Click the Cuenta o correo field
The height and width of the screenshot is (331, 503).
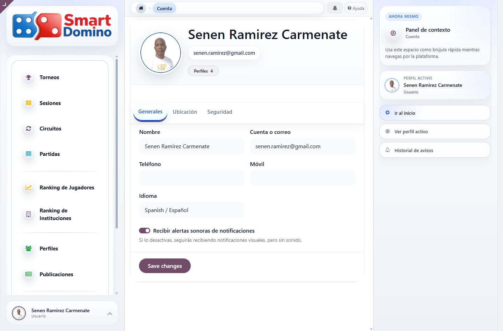pos(302,146)
